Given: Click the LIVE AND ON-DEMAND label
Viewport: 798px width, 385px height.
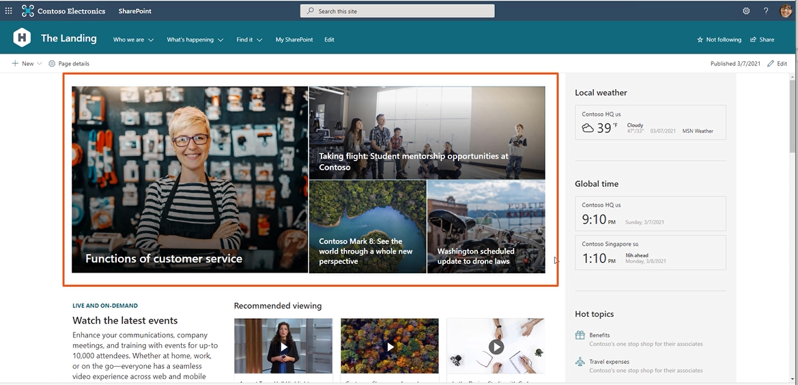Looking at the screenshot, I should (x=105, y=306).
